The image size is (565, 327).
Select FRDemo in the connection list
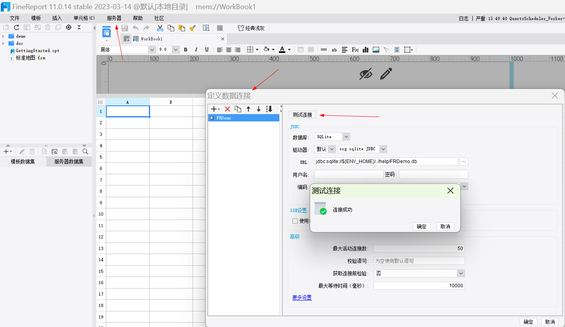244,118
